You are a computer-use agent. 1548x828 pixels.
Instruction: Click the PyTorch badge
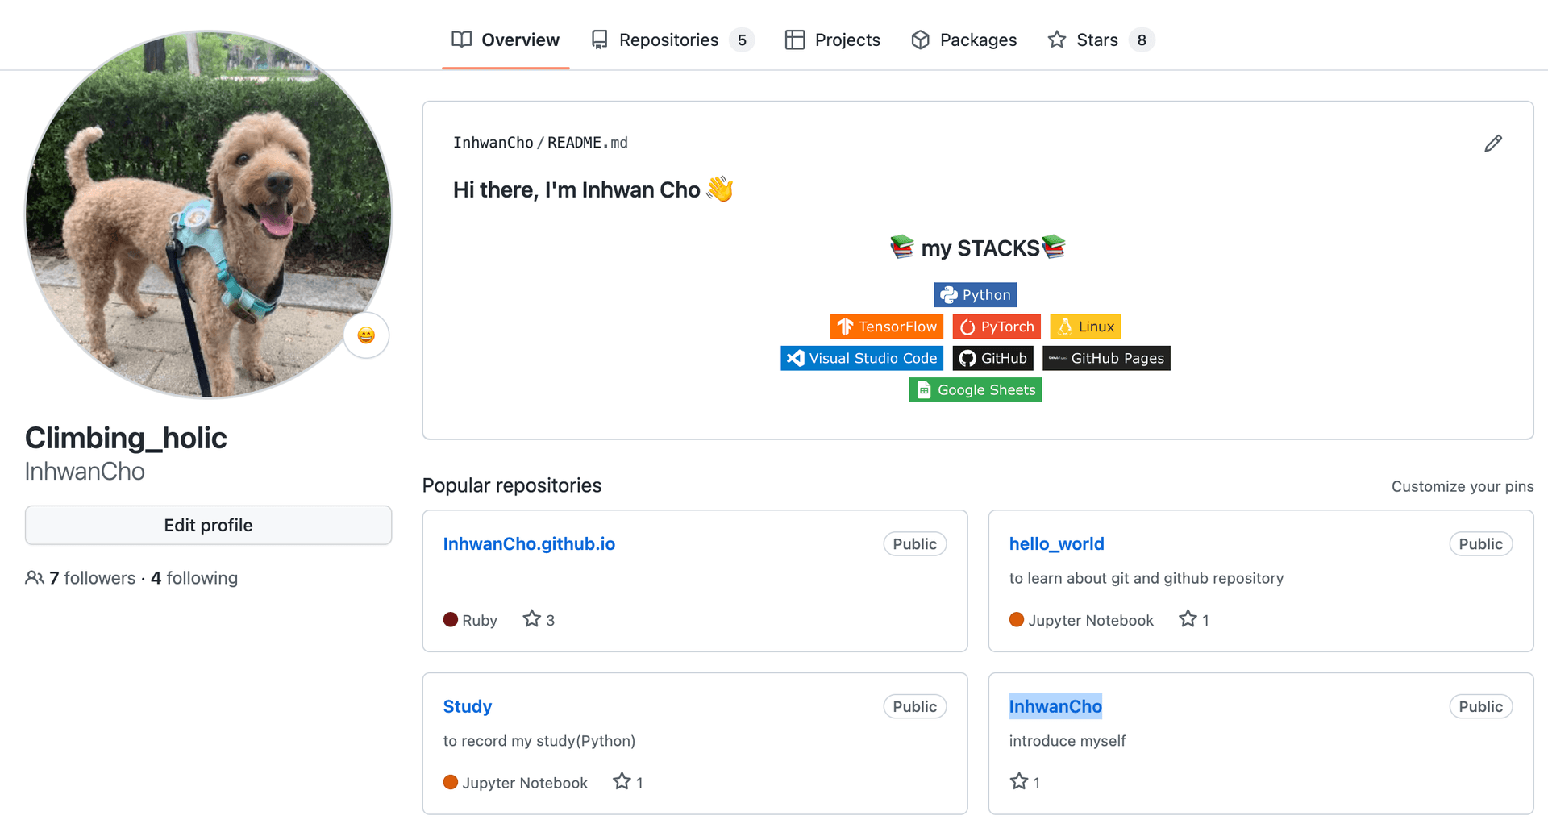[997, 327]
